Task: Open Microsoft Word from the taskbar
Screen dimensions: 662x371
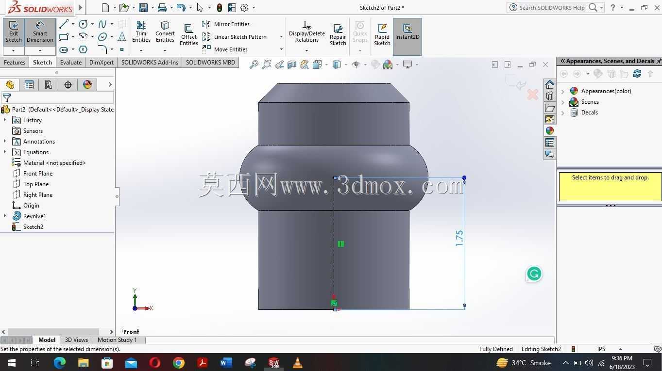Action: pos(226,363)
